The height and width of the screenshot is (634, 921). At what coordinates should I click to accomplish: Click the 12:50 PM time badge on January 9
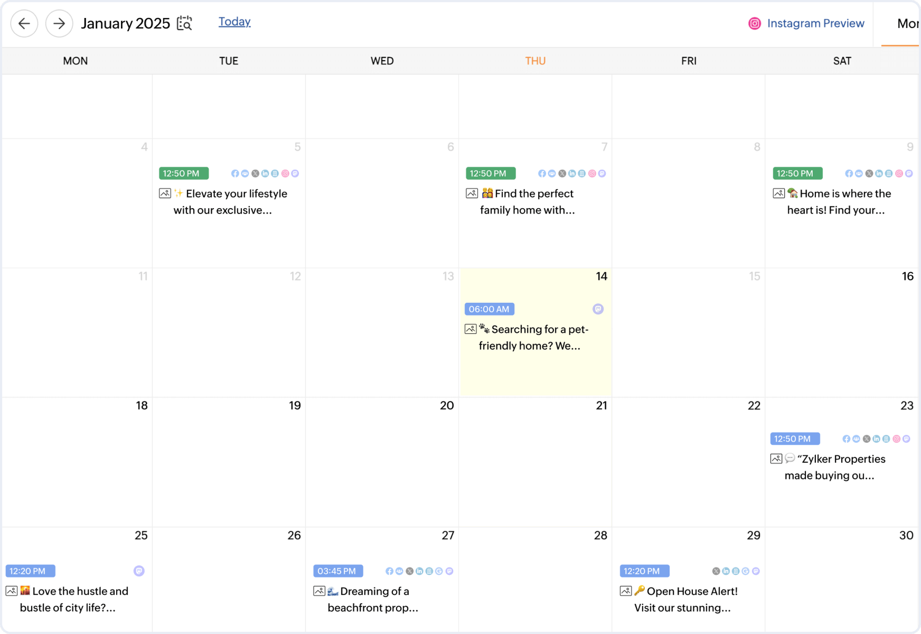tap(797, 173)
